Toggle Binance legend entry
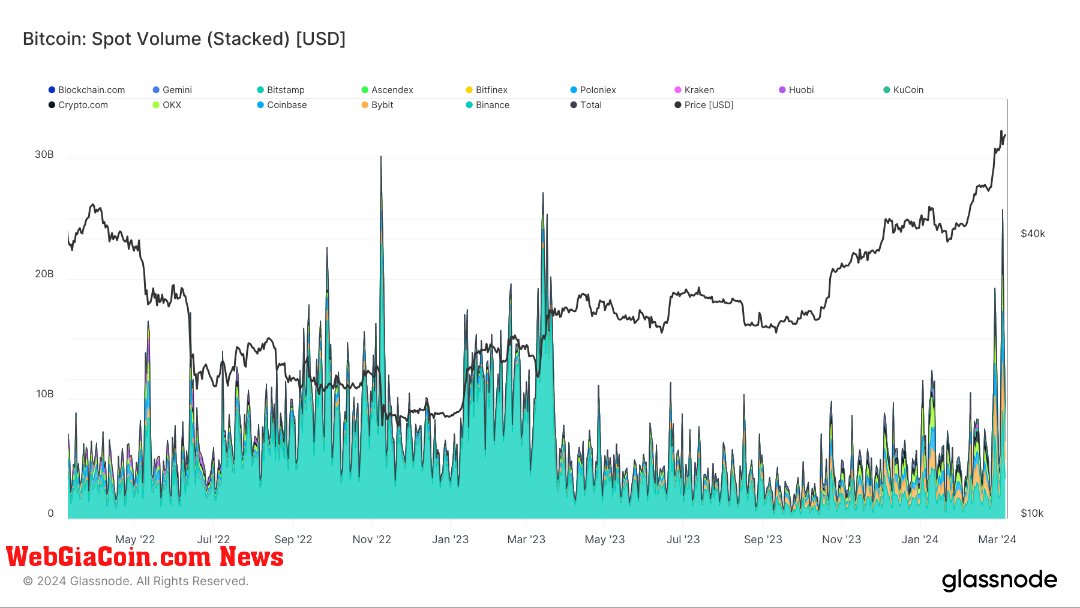This screenshot has height=608, width=1080. pyautogui.click(x=488, y=105)
